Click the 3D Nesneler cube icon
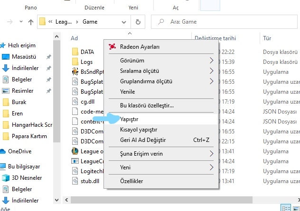Viewport: 300px width, 211px height. pos(6,178)
